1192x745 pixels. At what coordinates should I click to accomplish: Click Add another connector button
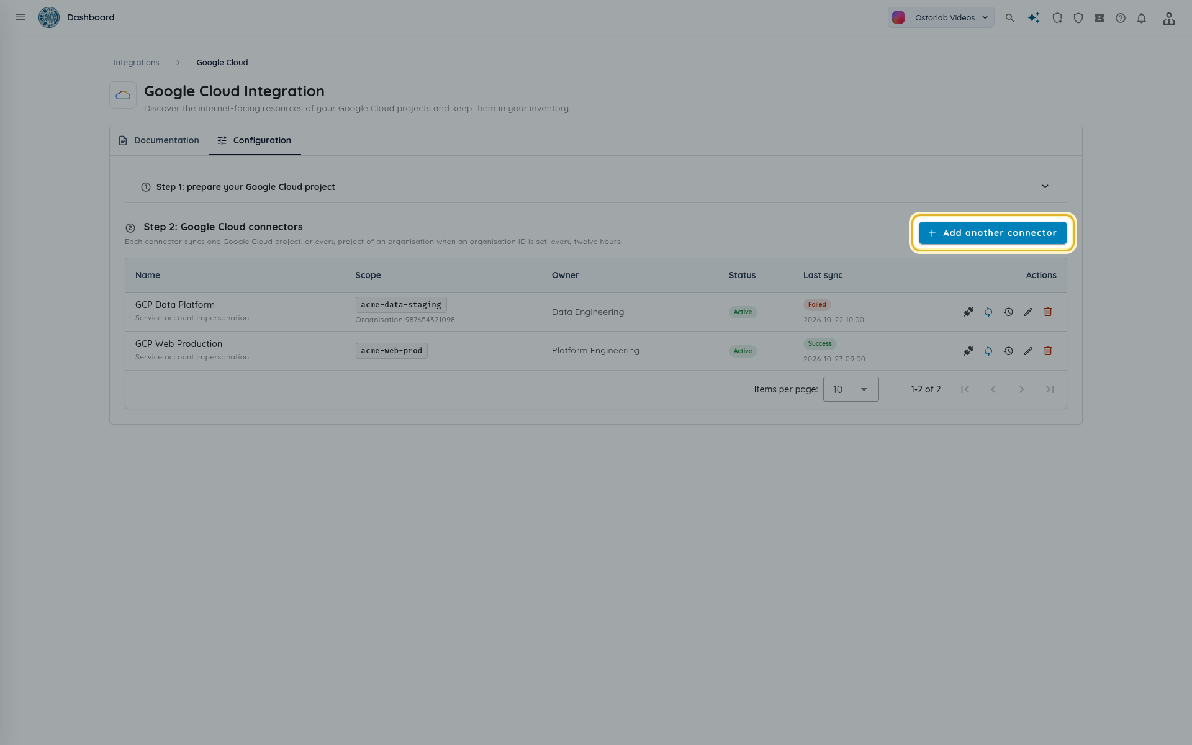pos(993,233)
